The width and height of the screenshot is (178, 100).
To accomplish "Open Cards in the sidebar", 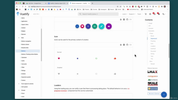I will pyautogui.click(x=23, y=61).
